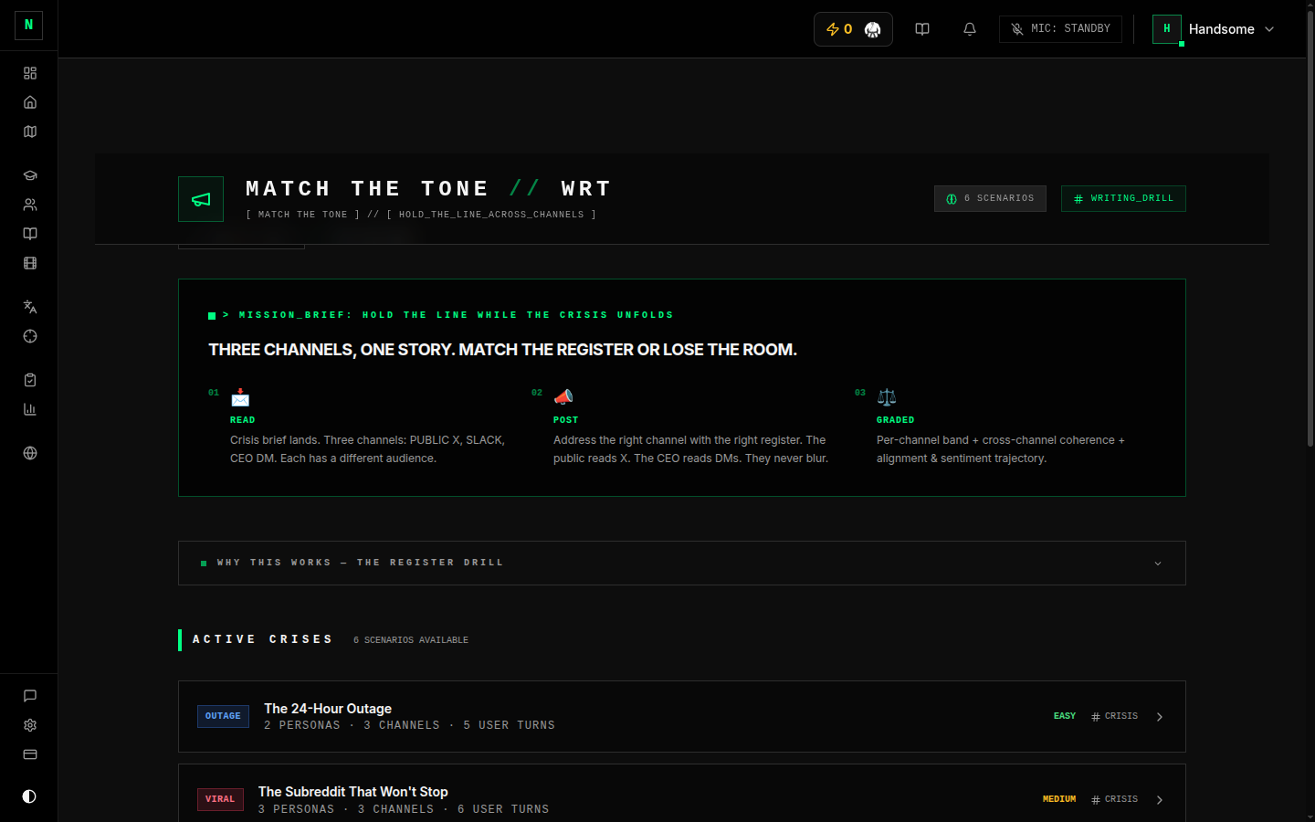Click '2 PERSONAS · 3 CHANNELS · 5 USER TURNS'
The height and width of the screenshot is (822, 1315).
pyautogui.click(x=409, y=725)
